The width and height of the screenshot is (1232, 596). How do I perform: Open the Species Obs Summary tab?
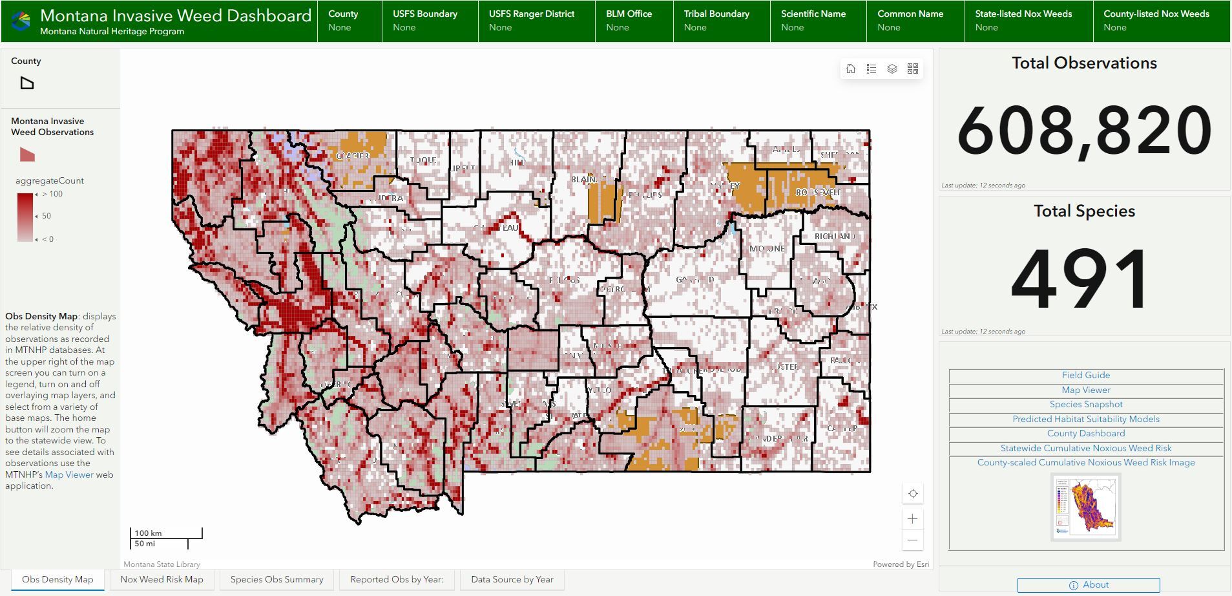point(277,580)
